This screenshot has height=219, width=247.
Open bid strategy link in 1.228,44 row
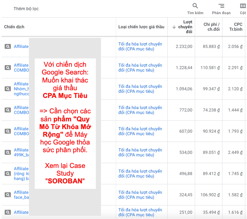pos(140,68)
